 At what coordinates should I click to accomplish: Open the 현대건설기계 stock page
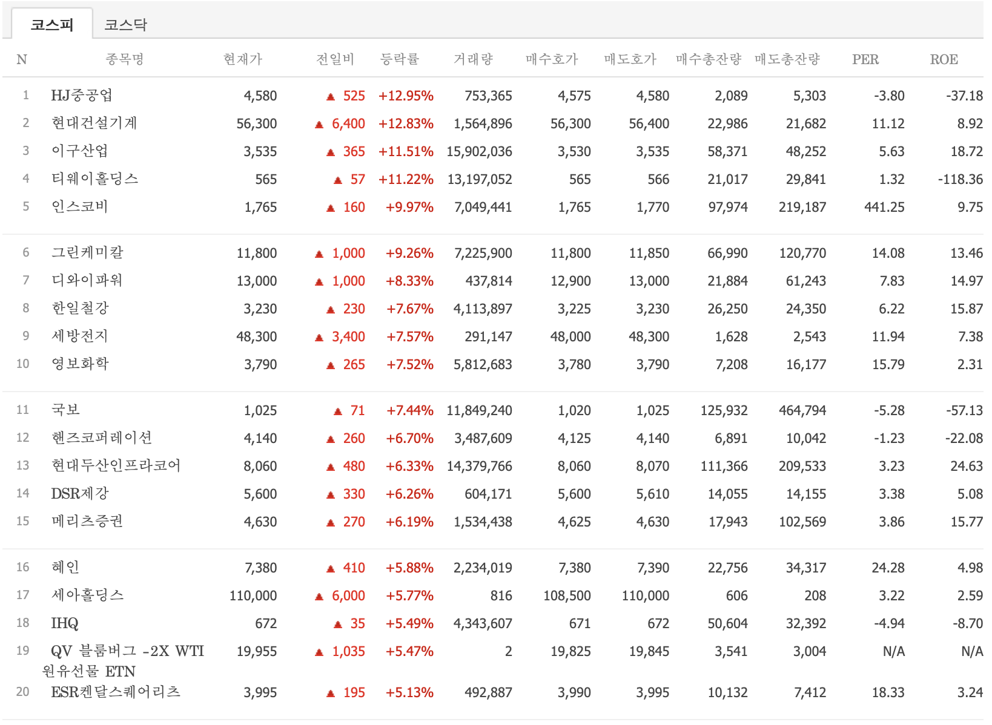click(x=94, y=123)
